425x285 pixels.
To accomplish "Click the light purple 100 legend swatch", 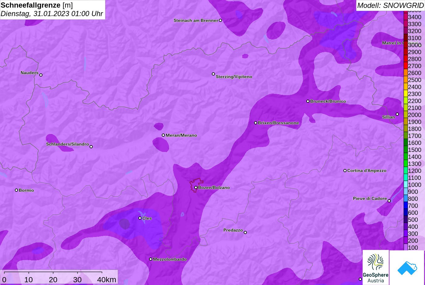I will point(406,247).
